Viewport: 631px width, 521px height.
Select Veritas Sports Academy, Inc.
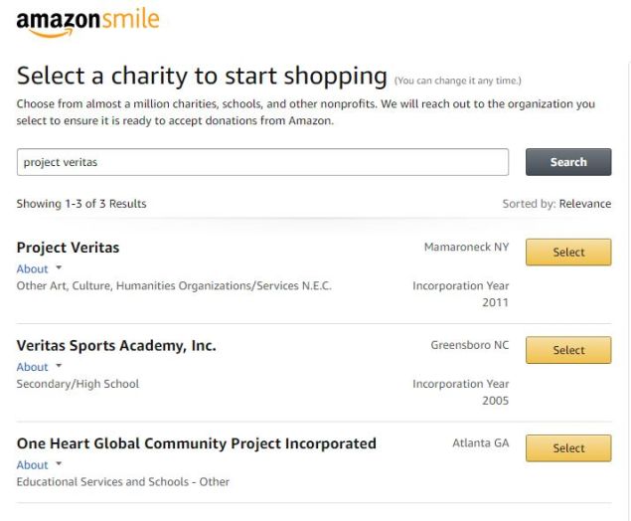point(568,350)
